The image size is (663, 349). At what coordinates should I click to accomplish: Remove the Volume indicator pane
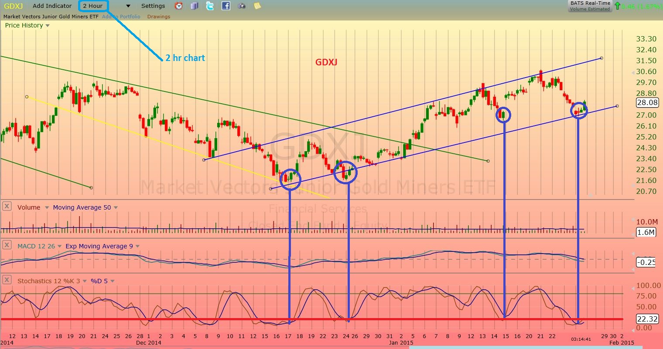coord(7,207)
